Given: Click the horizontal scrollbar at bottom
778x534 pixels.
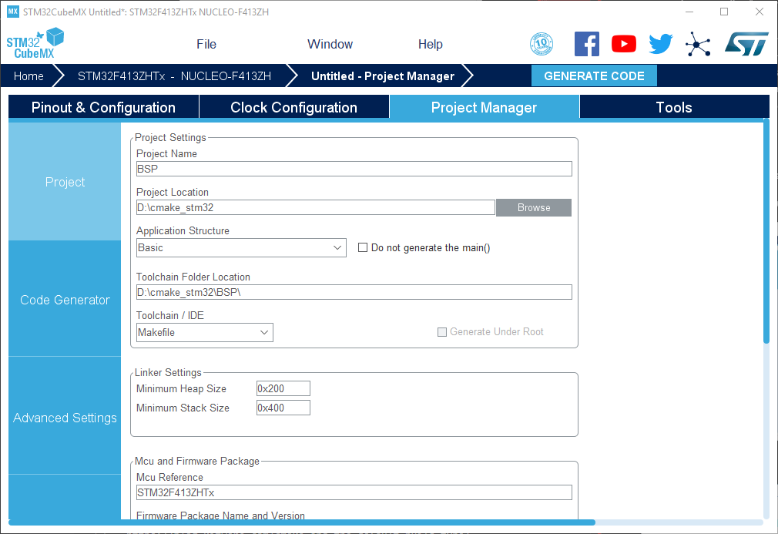Looking at the screenshot, I should click(x=302, y=522).
